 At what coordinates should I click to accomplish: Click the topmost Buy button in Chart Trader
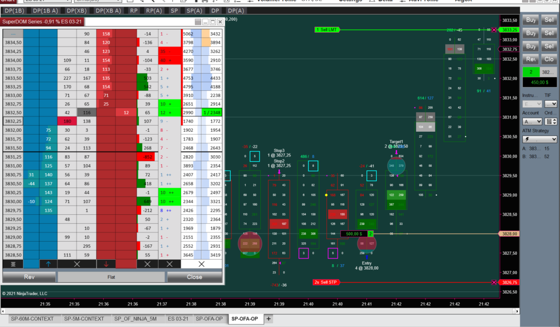(x=530, y=20)
